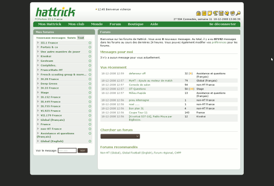This screenshot has width=274, height=186.
Task: Select the Nouveaux messages tab
Action: click(x=50, y=38)
